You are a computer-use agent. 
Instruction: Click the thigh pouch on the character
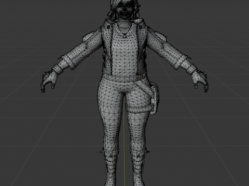(x=154, y=99)
